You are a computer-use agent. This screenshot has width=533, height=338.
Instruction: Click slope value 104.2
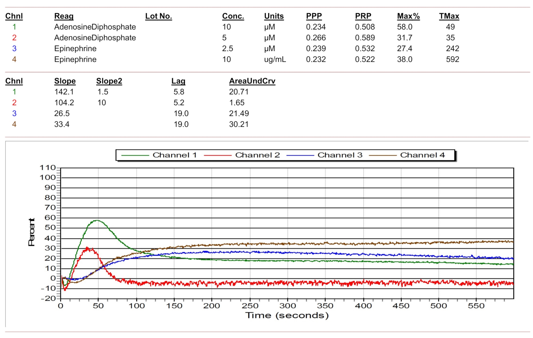pyautogui.click(x=64, y=103)
